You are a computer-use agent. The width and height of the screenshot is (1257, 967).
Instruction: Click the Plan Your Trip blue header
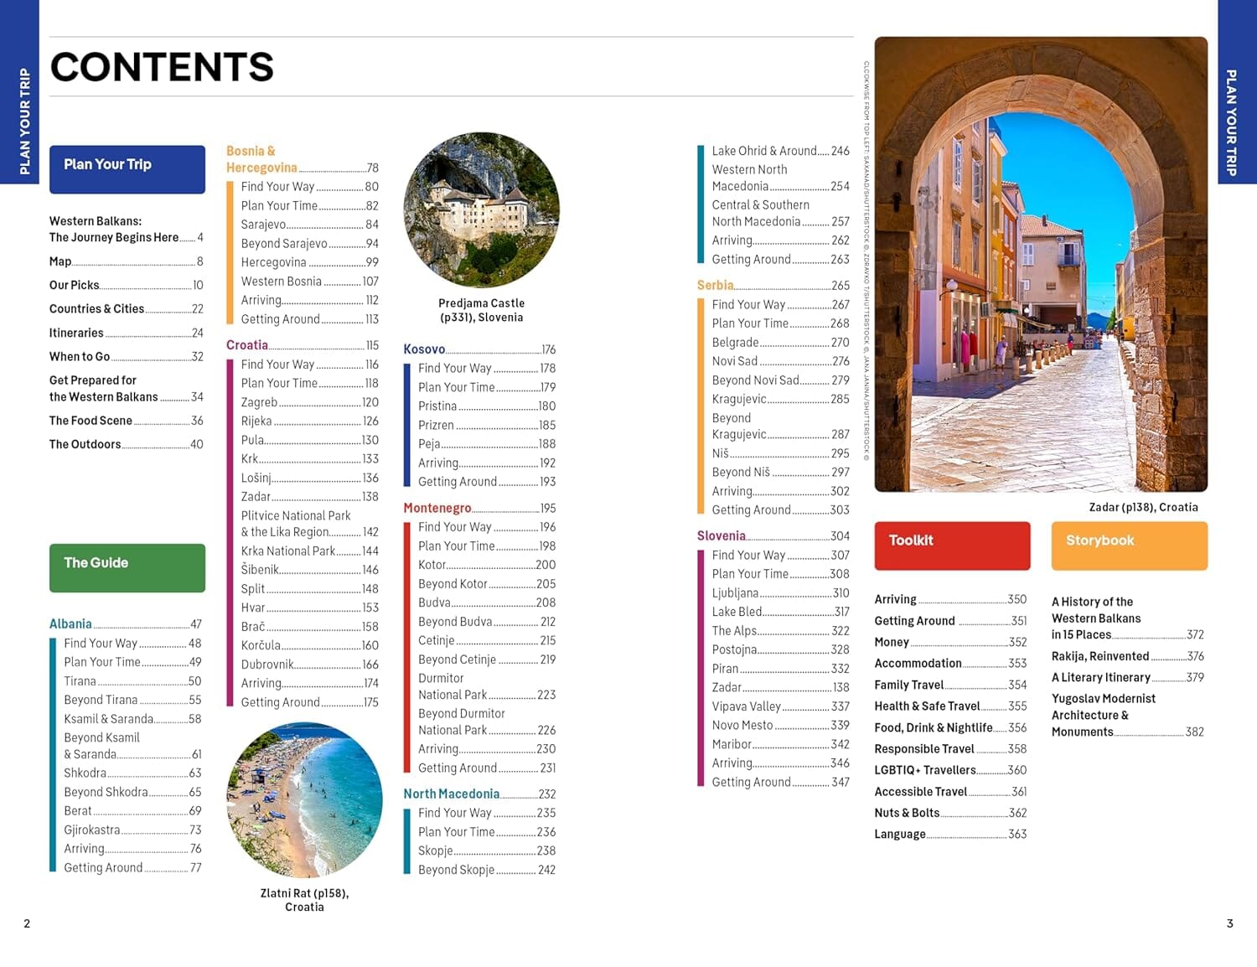tap(127, 169)
